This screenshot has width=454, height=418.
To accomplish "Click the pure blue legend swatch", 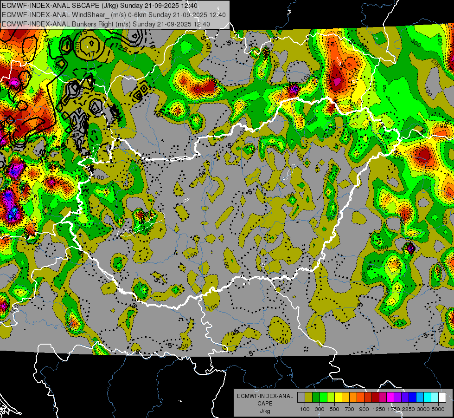I will pos(413,398).
